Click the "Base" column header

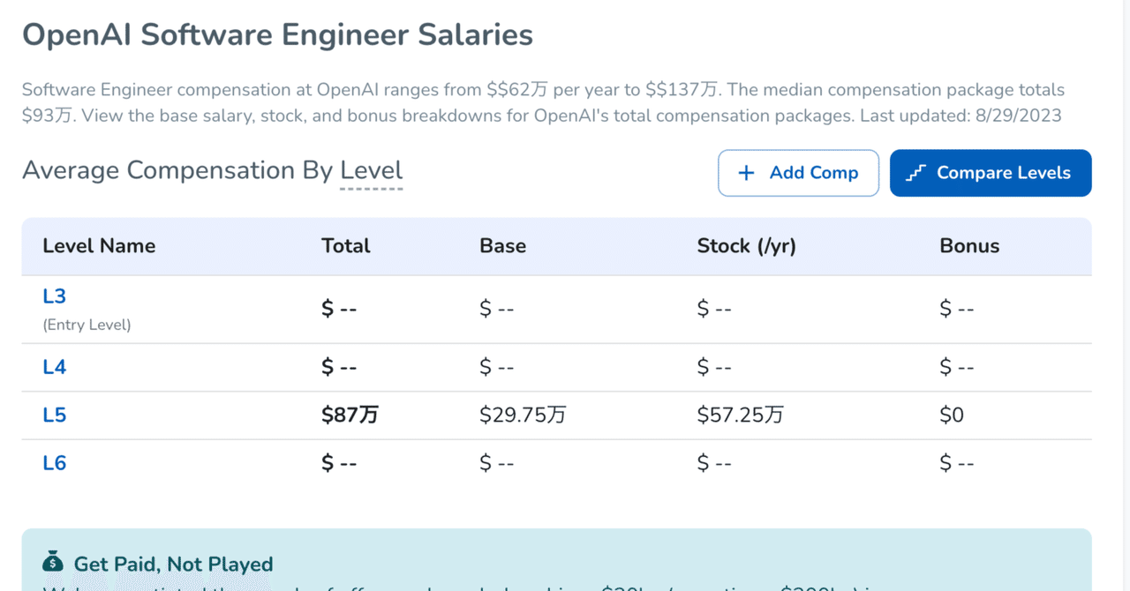(502, 246)
